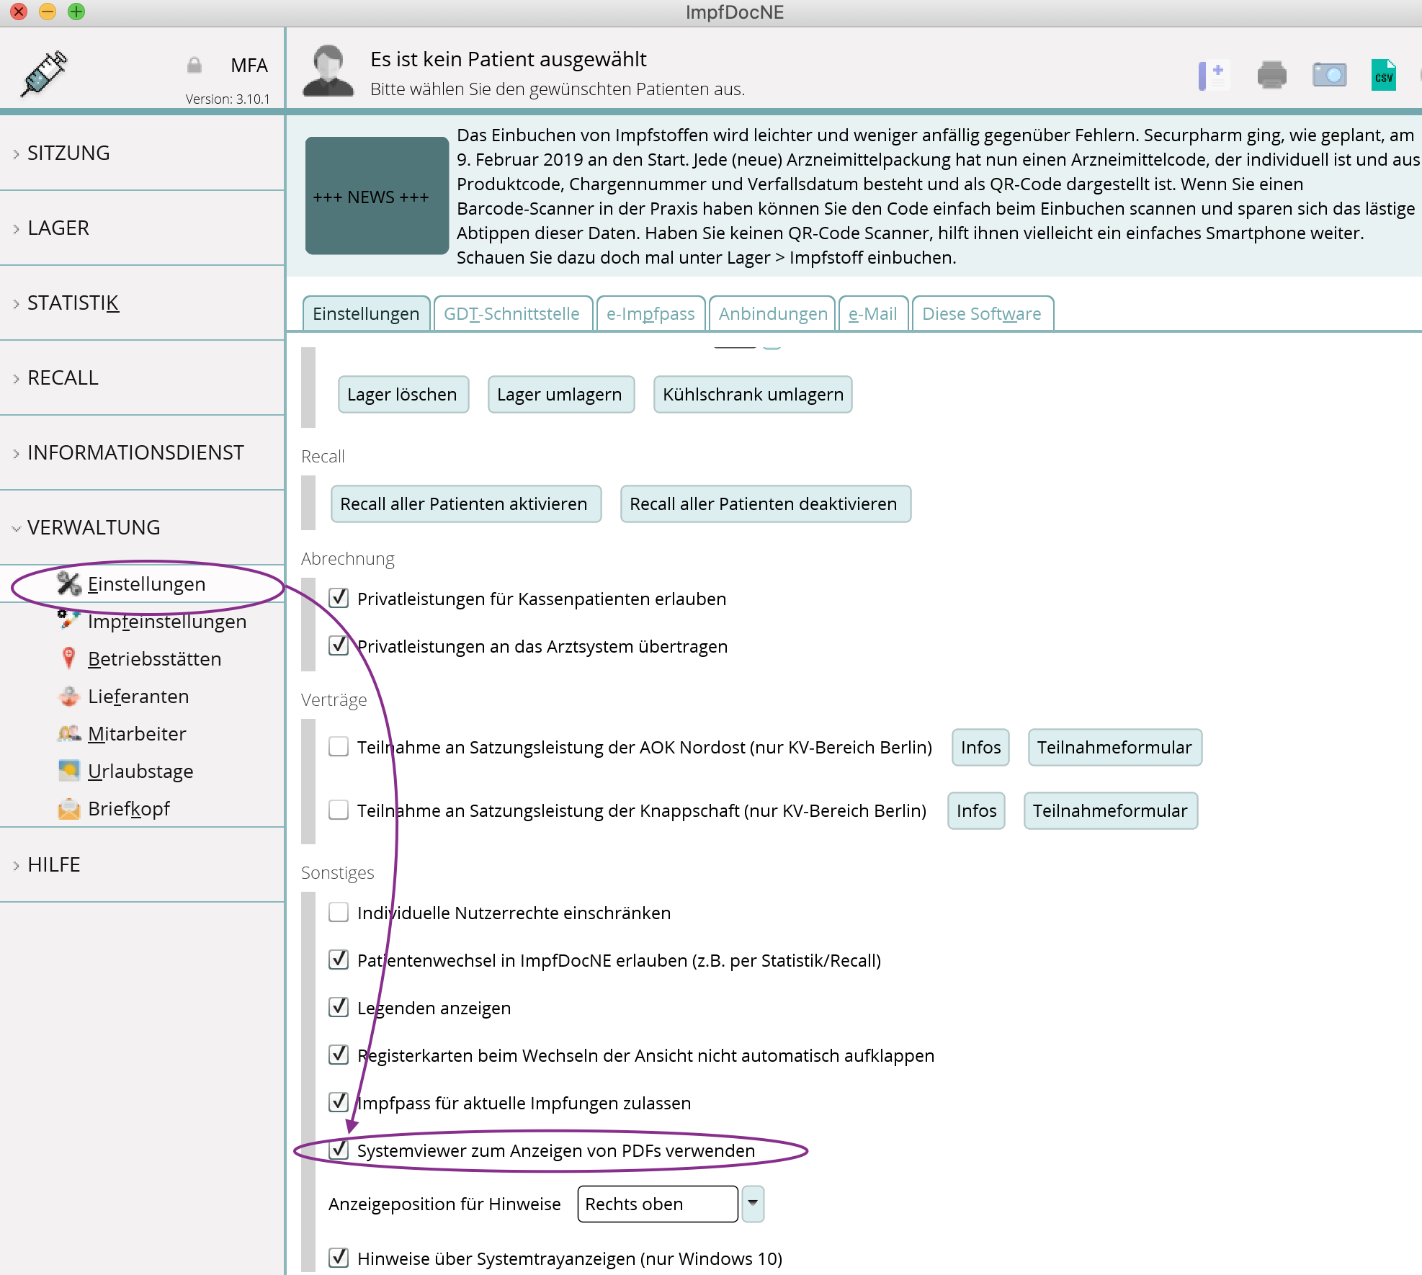This screenshot has height=1275, width=1422.
Task: Open Teilnahmeformular for AOK Nordost
Action: coord(1115,747)
